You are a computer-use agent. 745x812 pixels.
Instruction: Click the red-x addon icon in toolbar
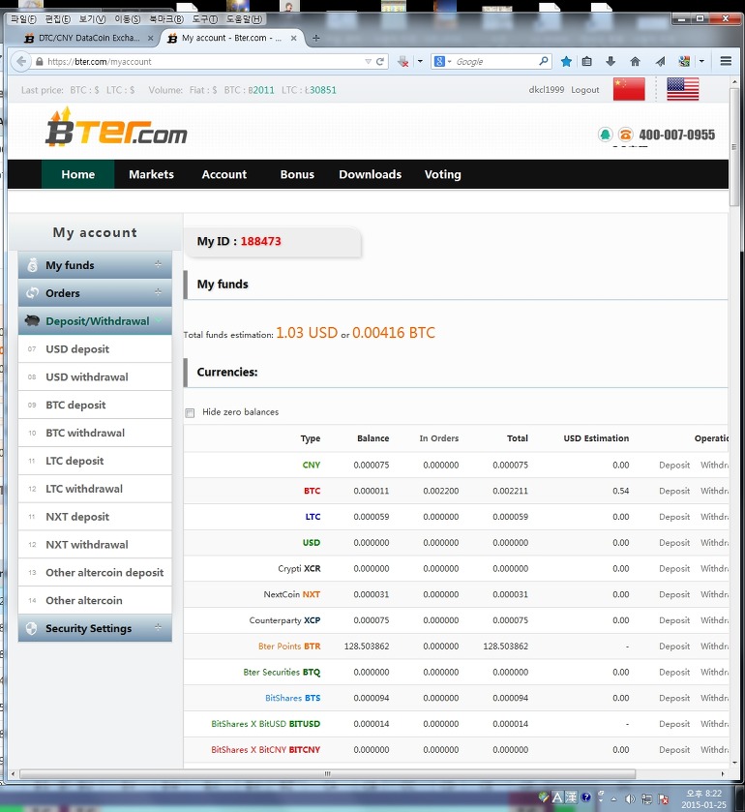(402, 61)
